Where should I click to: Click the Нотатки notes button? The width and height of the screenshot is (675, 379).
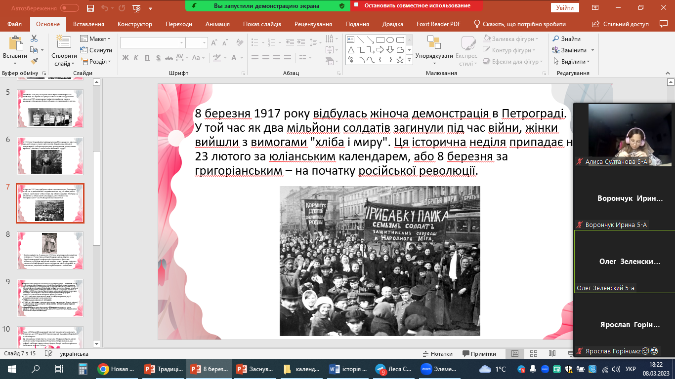click(x=438, y=354)
